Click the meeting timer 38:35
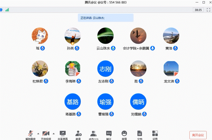The width and height of the screenshot is (212, 140). click(198, 10)
